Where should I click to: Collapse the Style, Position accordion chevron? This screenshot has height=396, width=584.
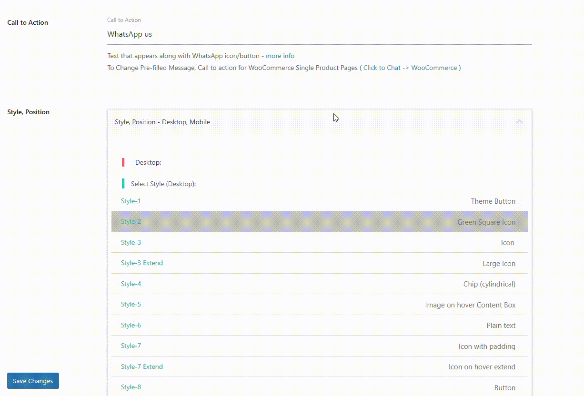coord(519,122)
